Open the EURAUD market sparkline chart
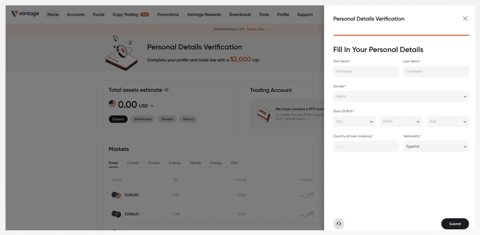The height and width of the screenshot is (235, 480). pos(306,214)
